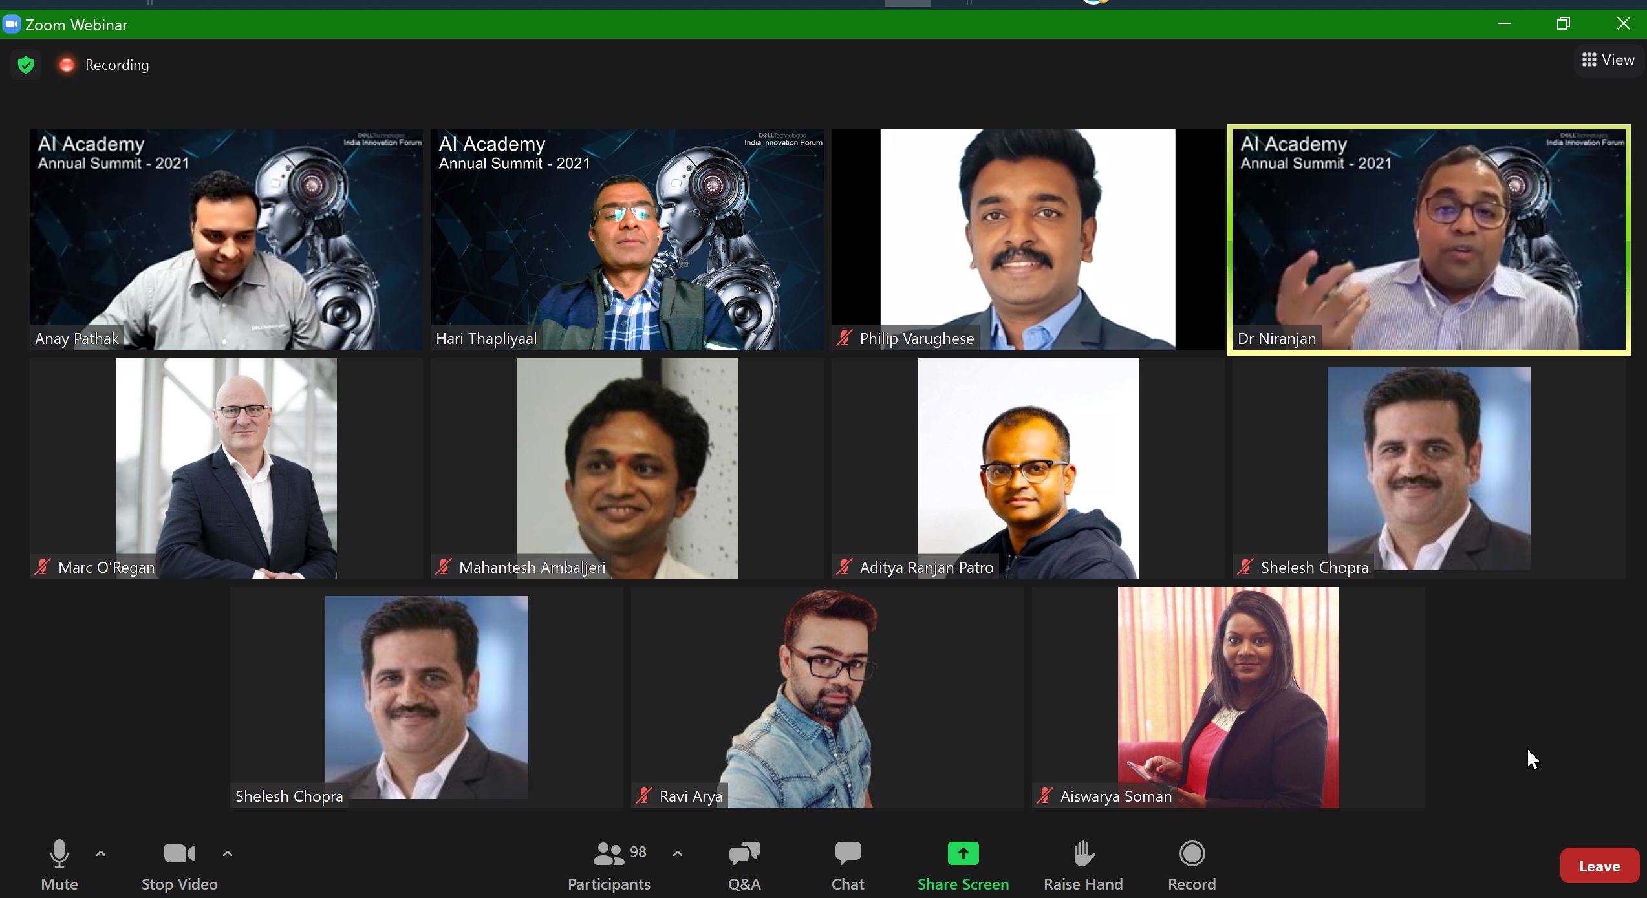
Task: Select Ravi Arya's video tile
Action: pos(828,698)
